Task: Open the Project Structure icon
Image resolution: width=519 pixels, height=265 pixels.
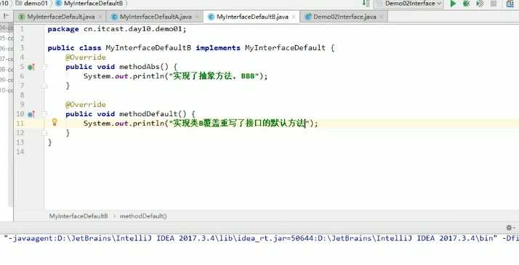Action: point(510,4)
